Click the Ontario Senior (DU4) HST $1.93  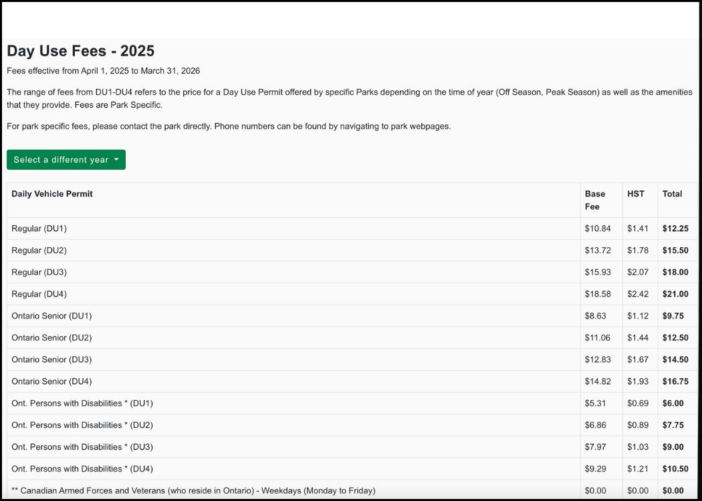click(638, 381)
